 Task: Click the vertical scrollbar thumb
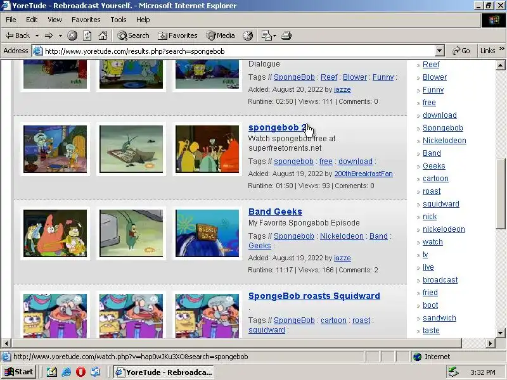[500, 194]
